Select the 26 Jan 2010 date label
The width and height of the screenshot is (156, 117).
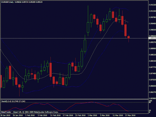point(18,115)
